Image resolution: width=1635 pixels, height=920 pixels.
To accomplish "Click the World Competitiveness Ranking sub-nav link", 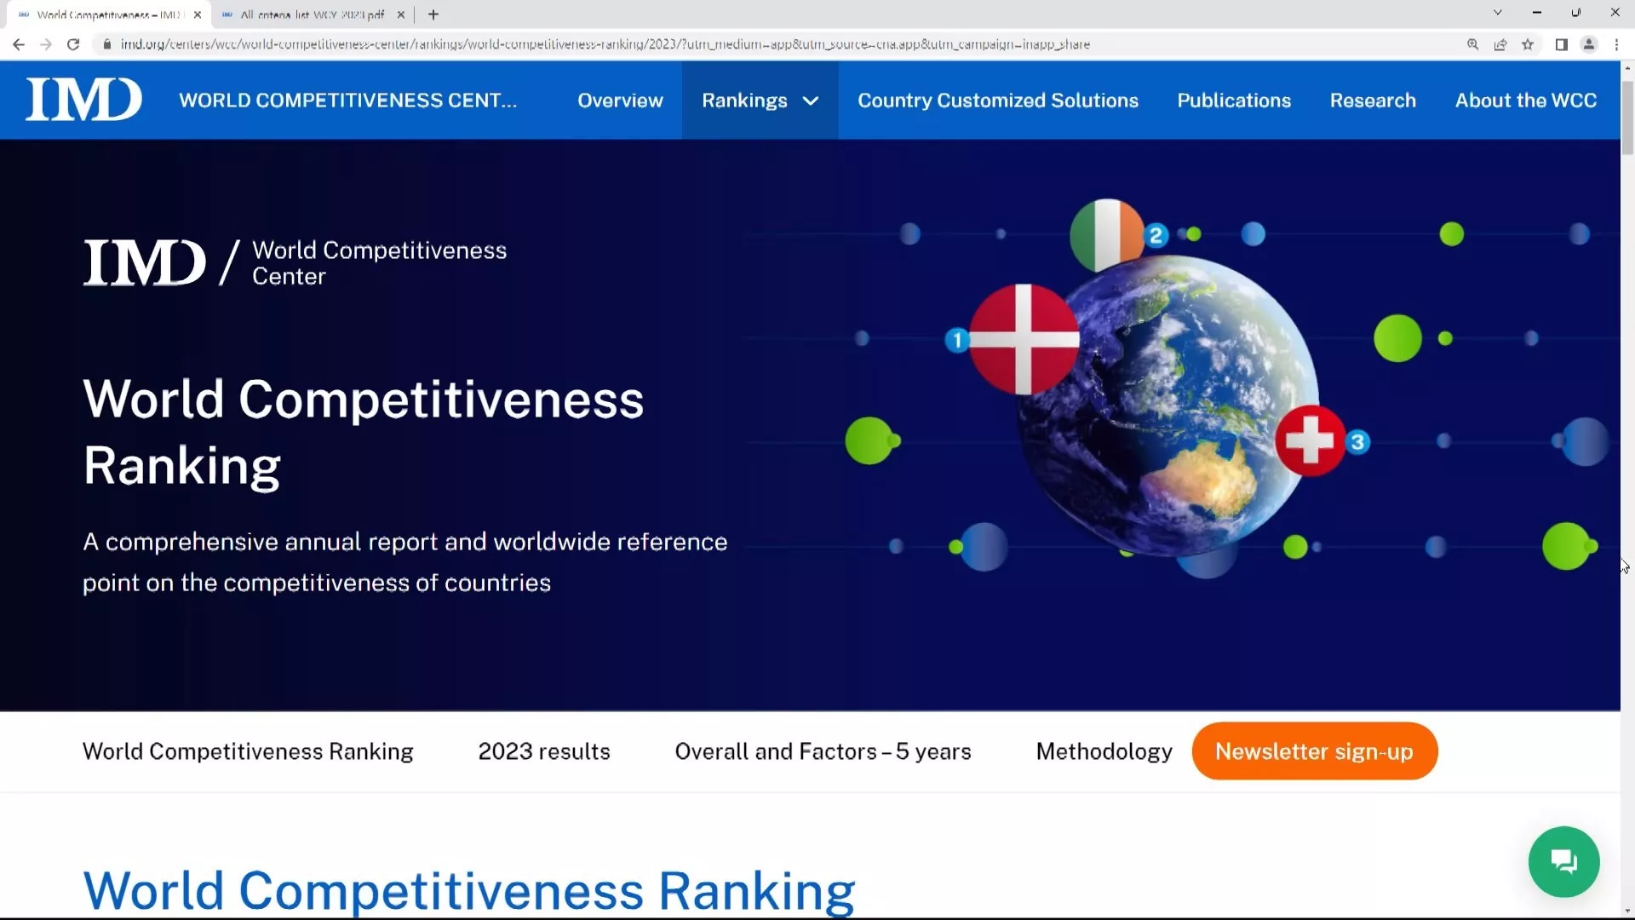I will [248, 751].
